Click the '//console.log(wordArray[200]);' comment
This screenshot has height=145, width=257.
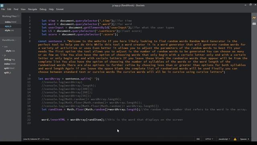point(67,89)
